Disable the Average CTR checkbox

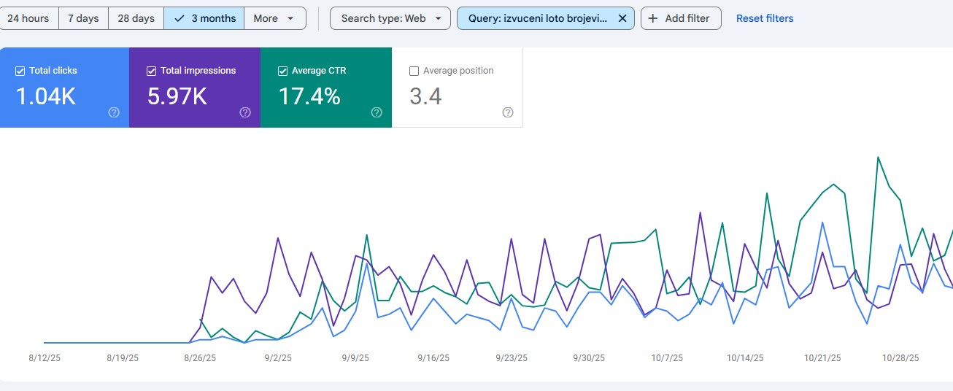point(283,71)
